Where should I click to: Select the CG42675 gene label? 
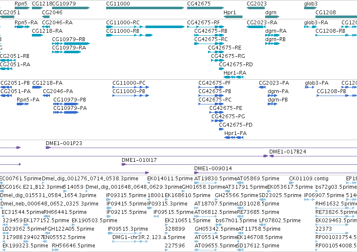pos(199,4)
